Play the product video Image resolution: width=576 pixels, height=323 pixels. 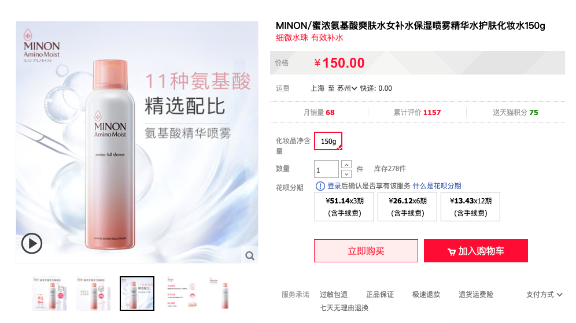32,243
